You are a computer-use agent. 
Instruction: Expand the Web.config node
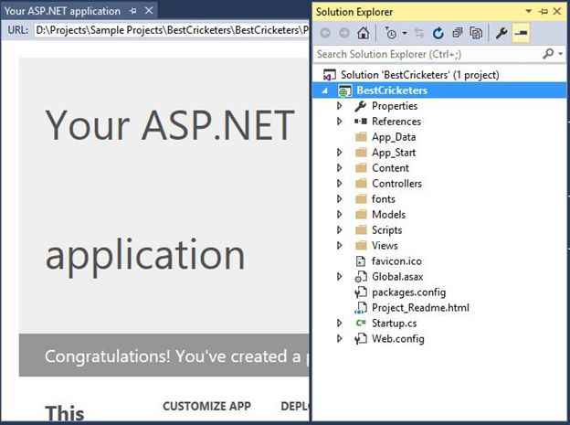click(x=339, y=339)
